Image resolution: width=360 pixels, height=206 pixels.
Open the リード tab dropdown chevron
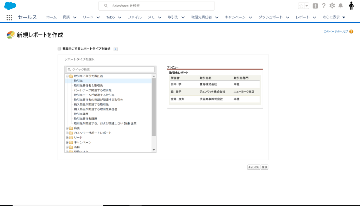tap(98, 18)
